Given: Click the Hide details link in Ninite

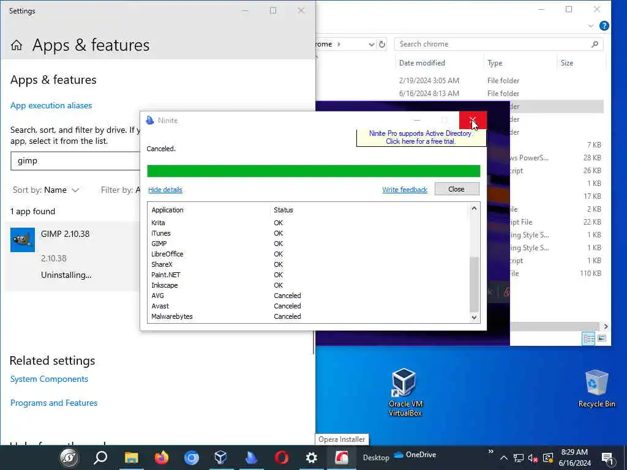Looking at the screenshot, I should pos(165,190).
